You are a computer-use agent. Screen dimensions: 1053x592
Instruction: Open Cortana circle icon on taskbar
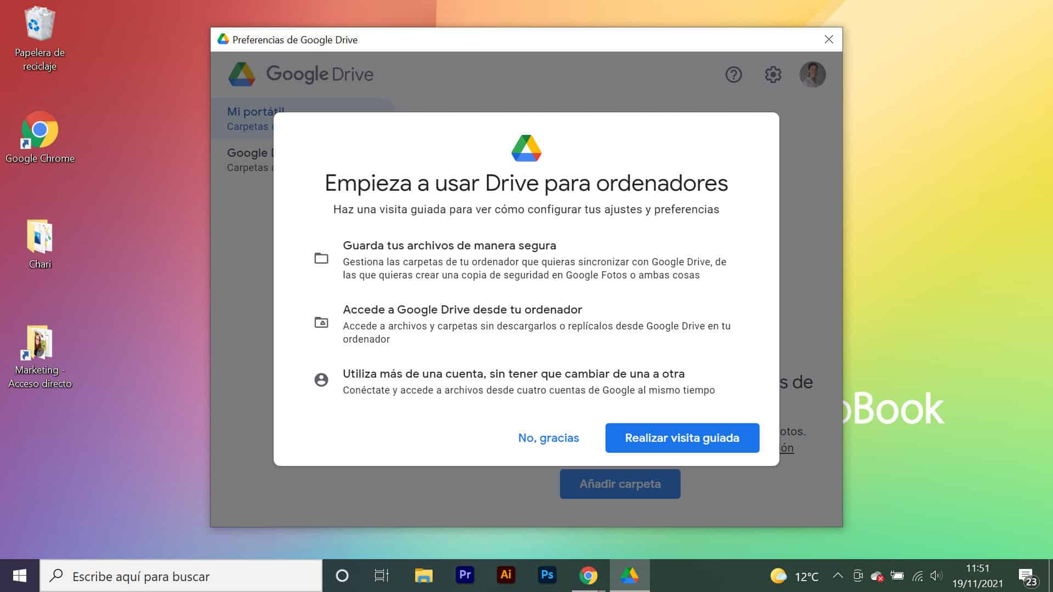pyautogui.click(x=342, y=576)
